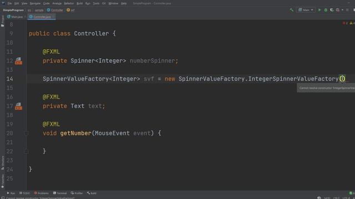Viewport: 355px width, 199px height.
Task: Open the Git menu
Action: coord(104,3)
